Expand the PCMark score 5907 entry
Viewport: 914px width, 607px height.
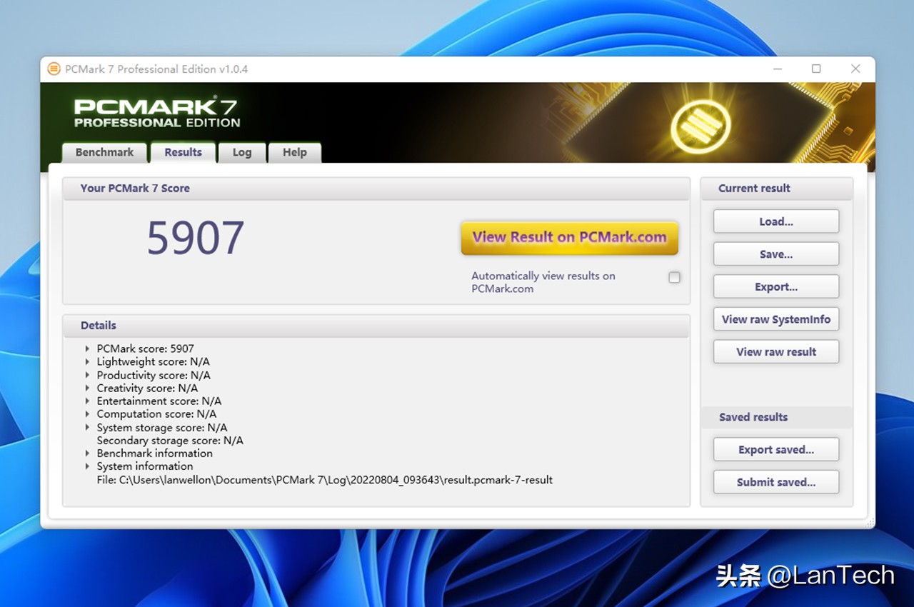88,349
